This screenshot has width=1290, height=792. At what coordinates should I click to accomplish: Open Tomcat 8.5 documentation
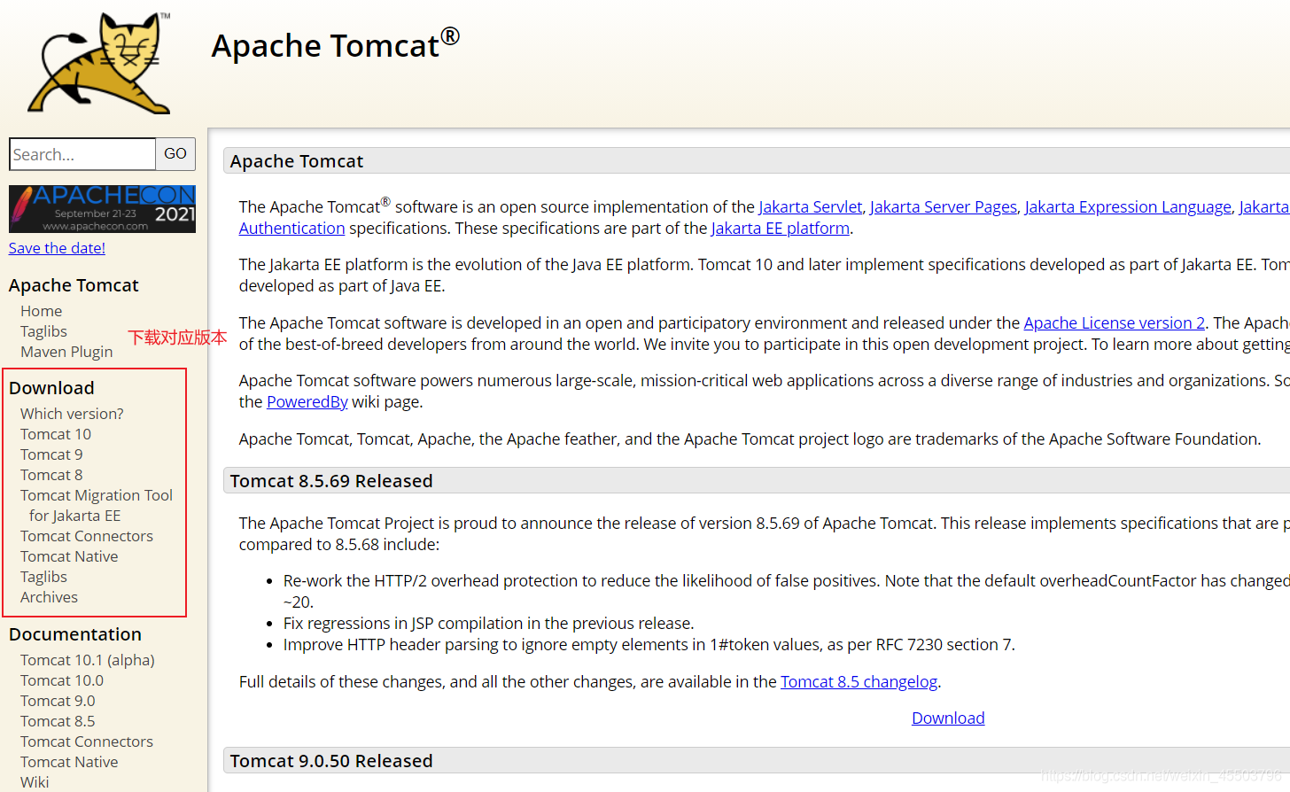tap(58, 721)
